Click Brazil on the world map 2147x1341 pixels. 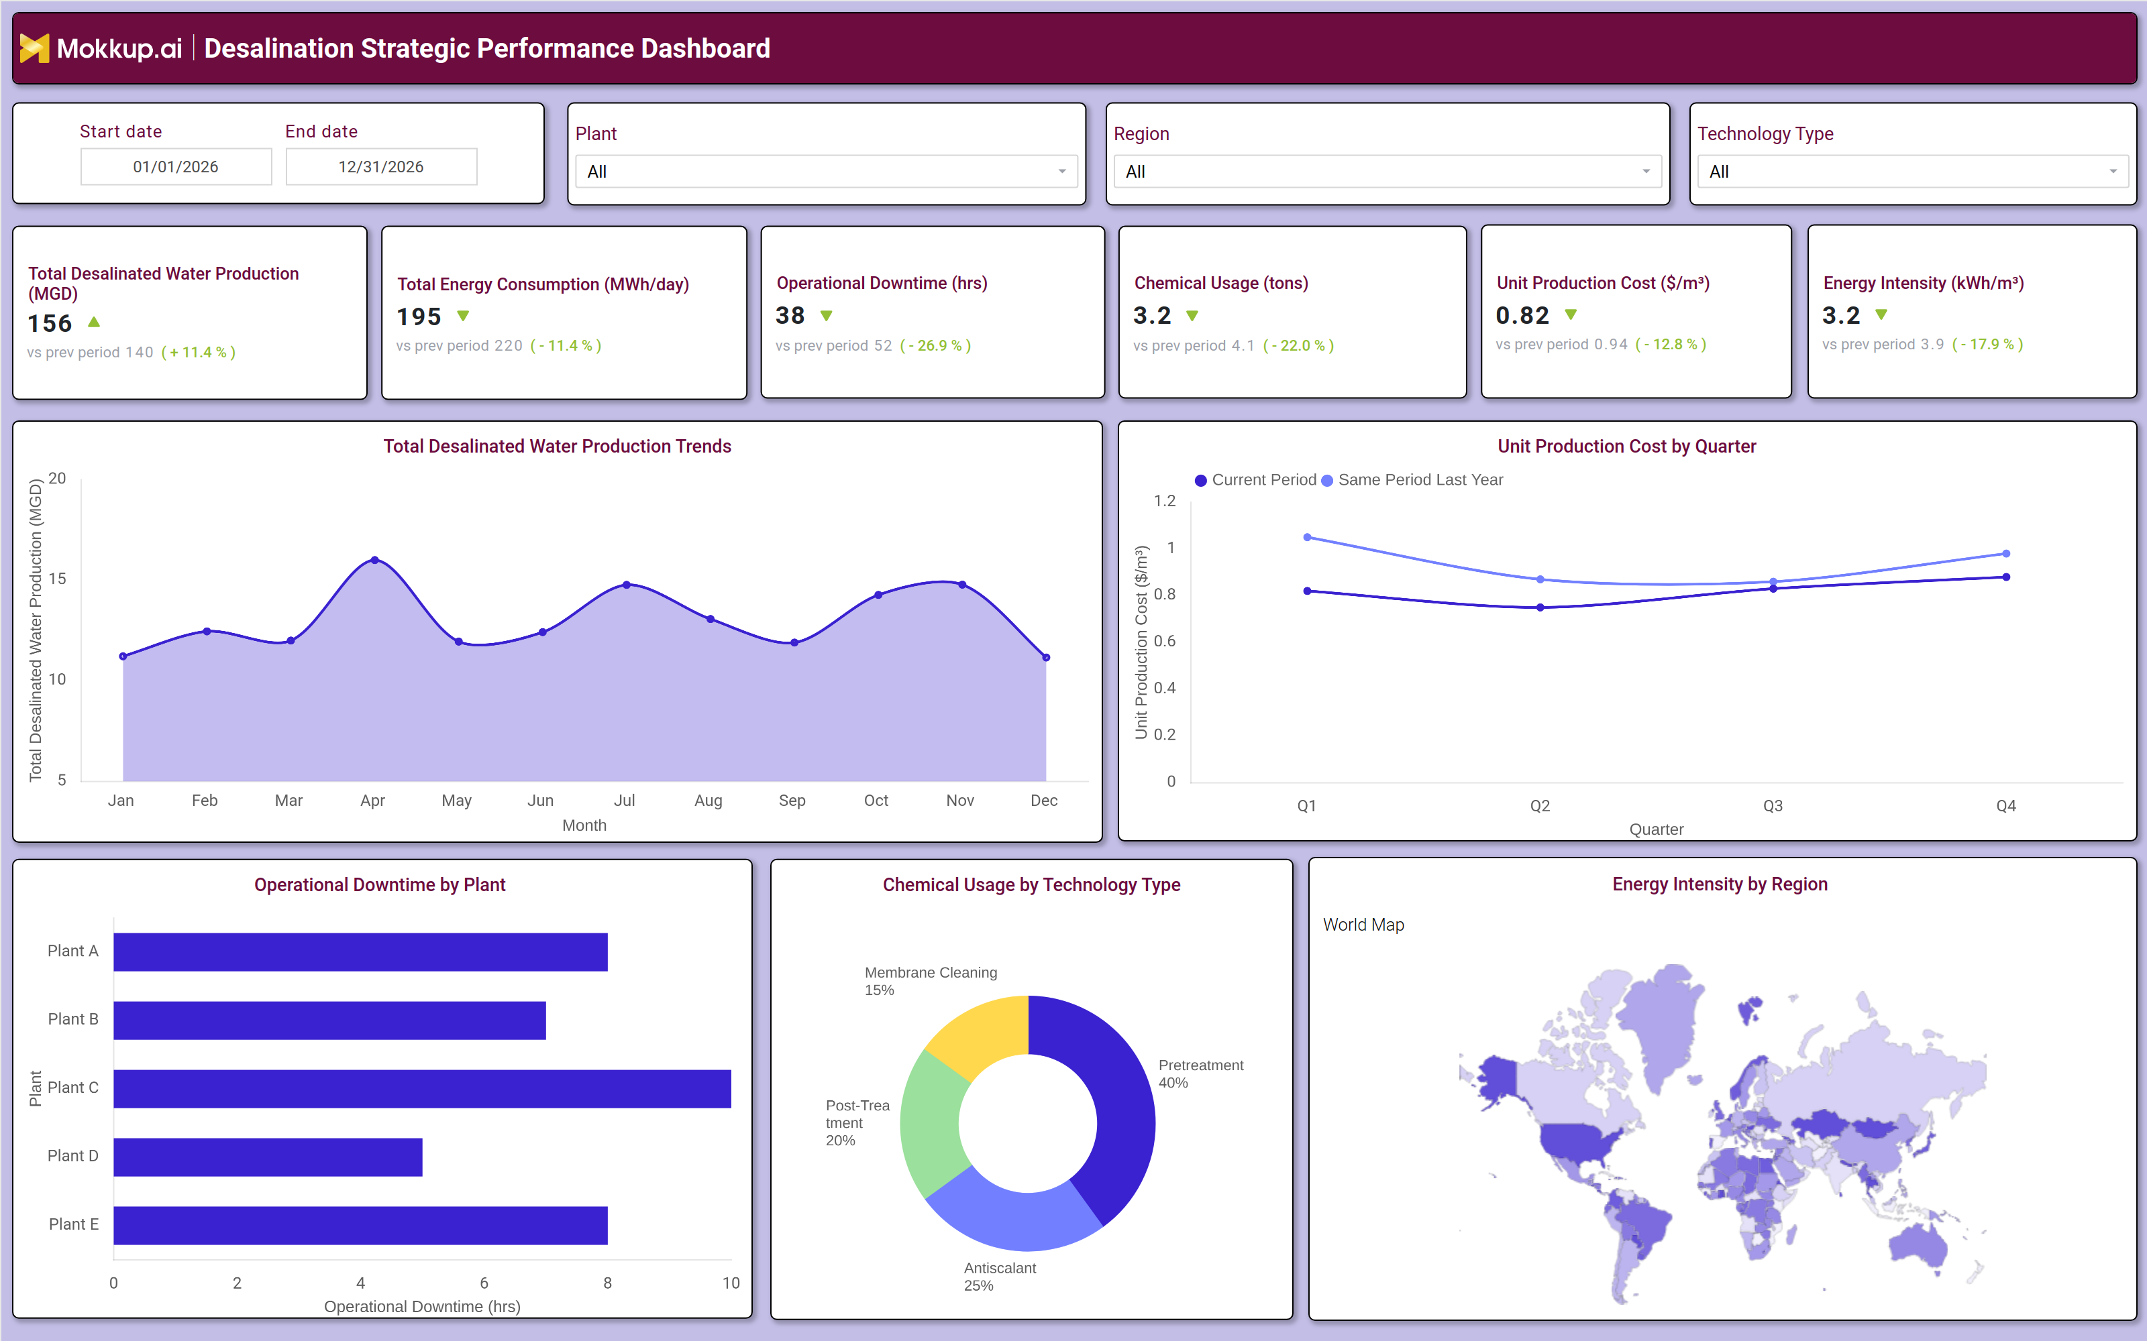point(1646,1226)
